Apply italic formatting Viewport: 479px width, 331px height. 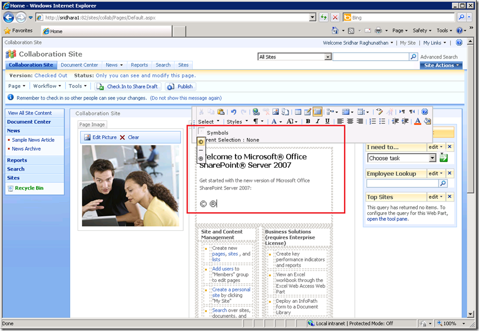(318, 121)
